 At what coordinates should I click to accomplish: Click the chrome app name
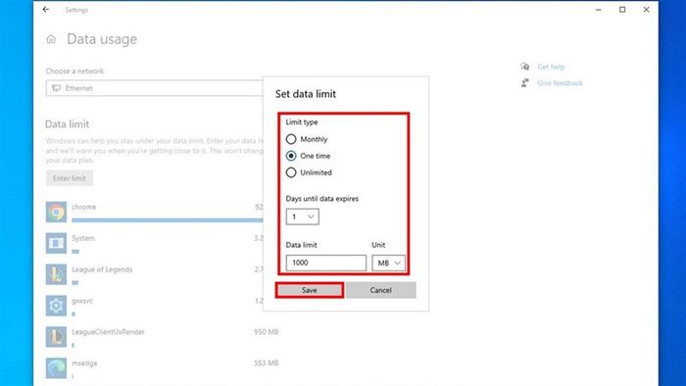click(84, 207)
